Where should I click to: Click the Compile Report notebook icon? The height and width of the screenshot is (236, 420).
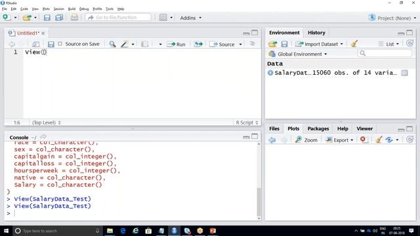(x=144, y=44)
